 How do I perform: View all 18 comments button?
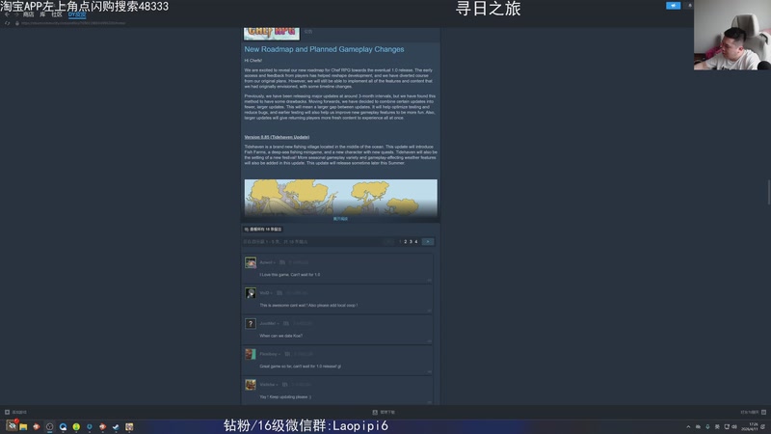(263, 230)
